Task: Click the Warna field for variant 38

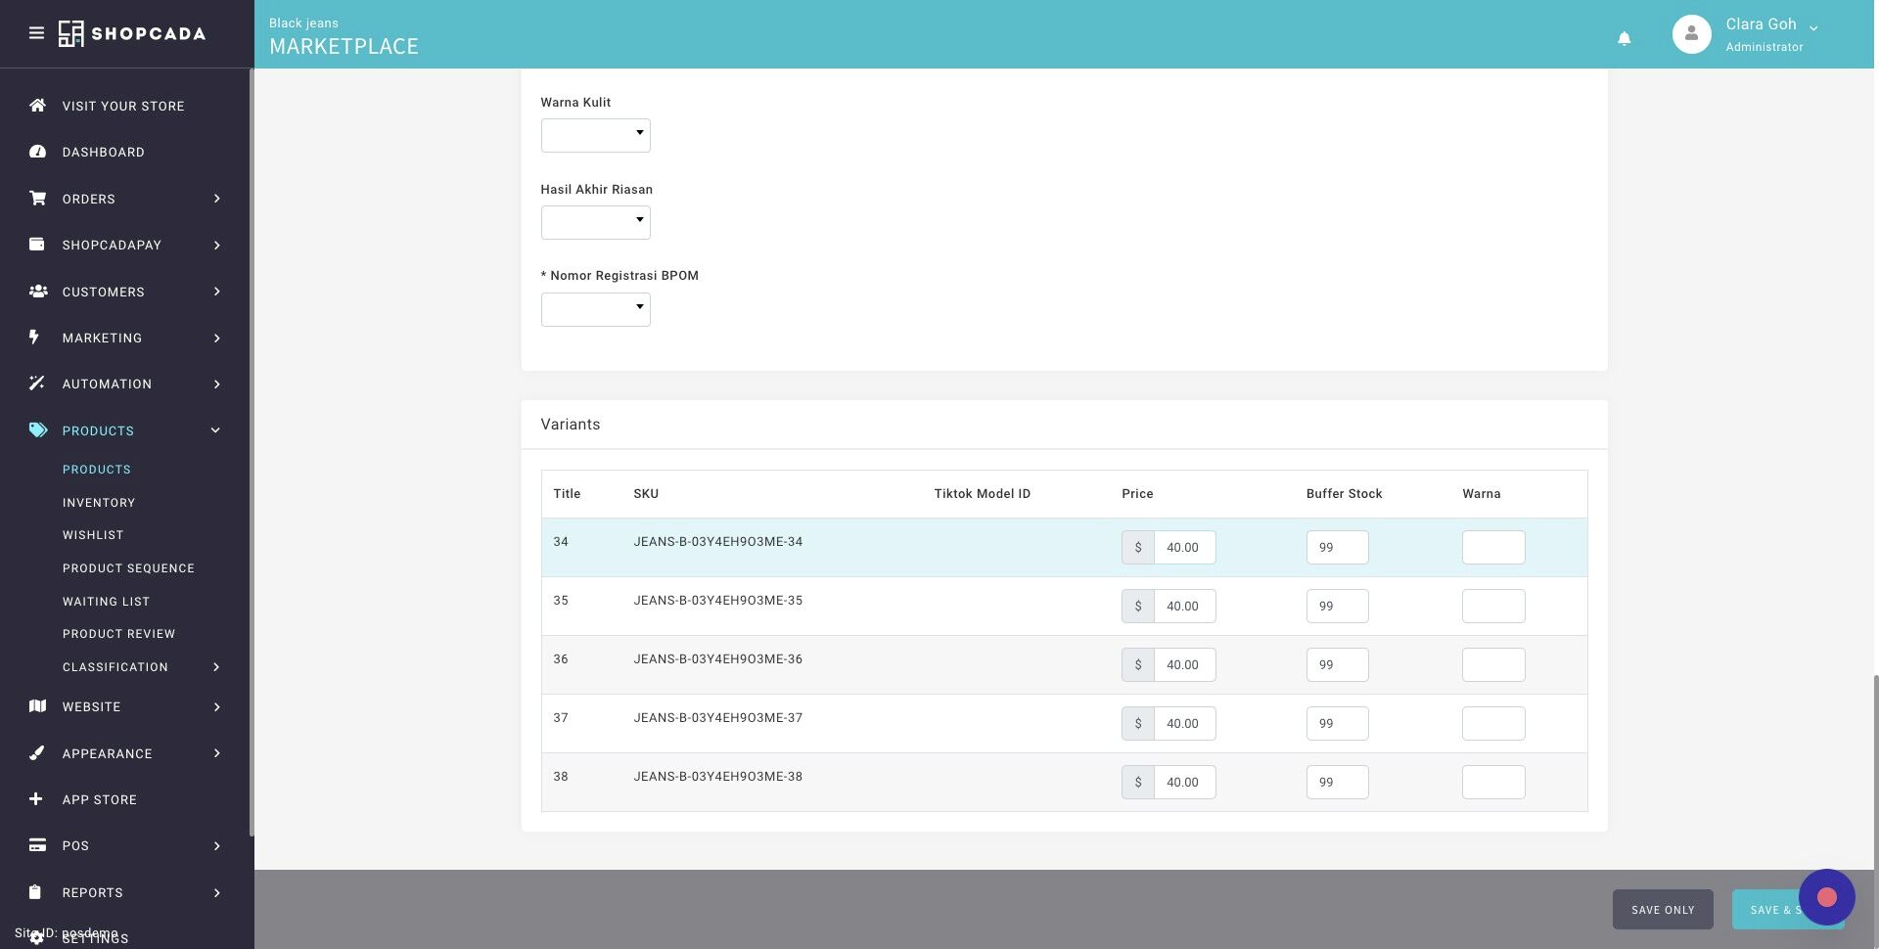Action: 1493,783
